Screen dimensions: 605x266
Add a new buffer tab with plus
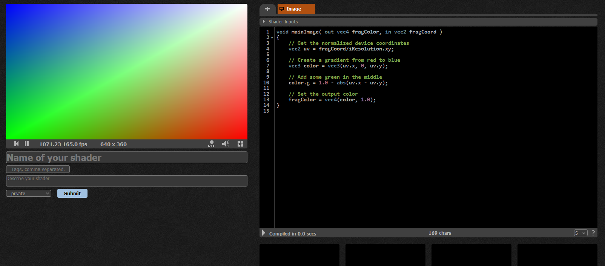(x=267, y=9)
